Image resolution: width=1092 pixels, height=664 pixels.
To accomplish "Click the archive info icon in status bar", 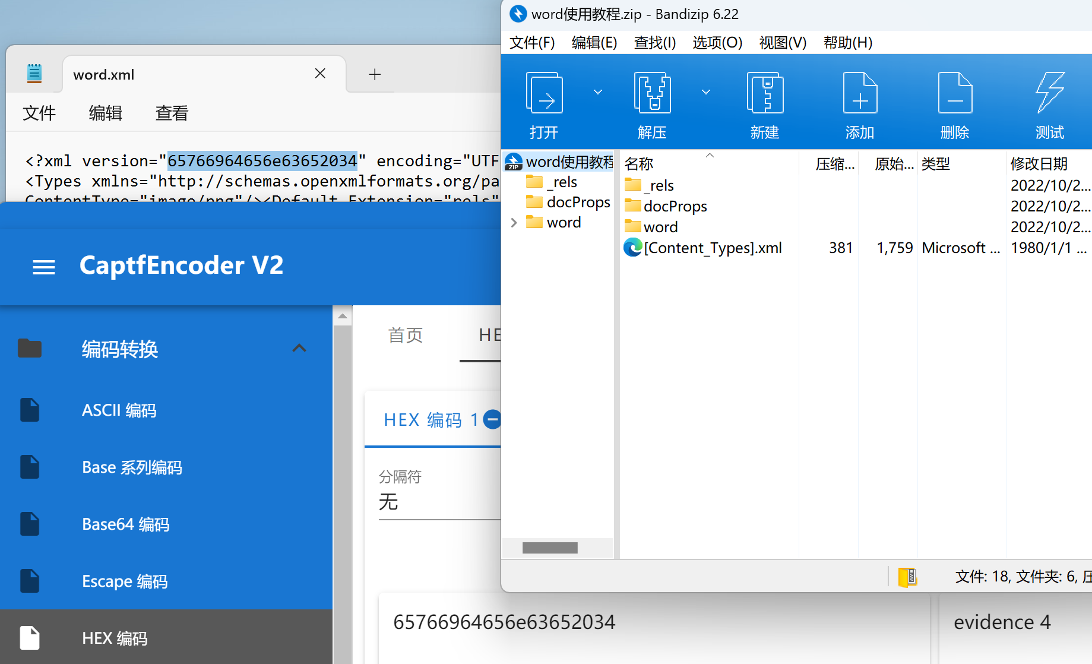I will [x=907, y=577].
